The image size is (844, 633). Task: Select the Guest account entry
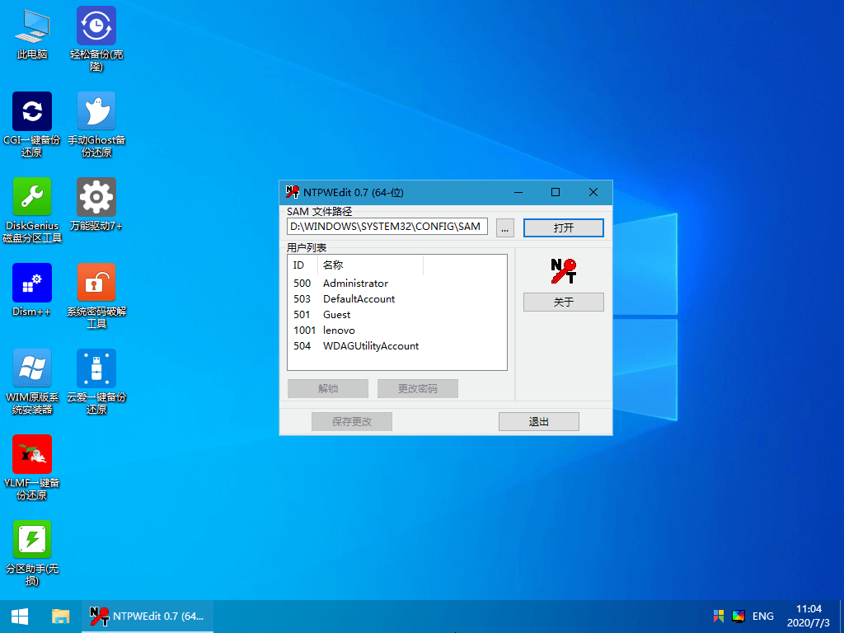[336, 315]
